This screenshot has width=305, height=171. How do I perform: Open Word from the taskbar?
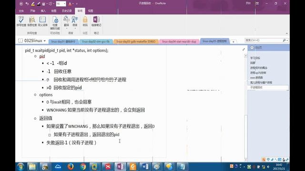coord(145,167)
